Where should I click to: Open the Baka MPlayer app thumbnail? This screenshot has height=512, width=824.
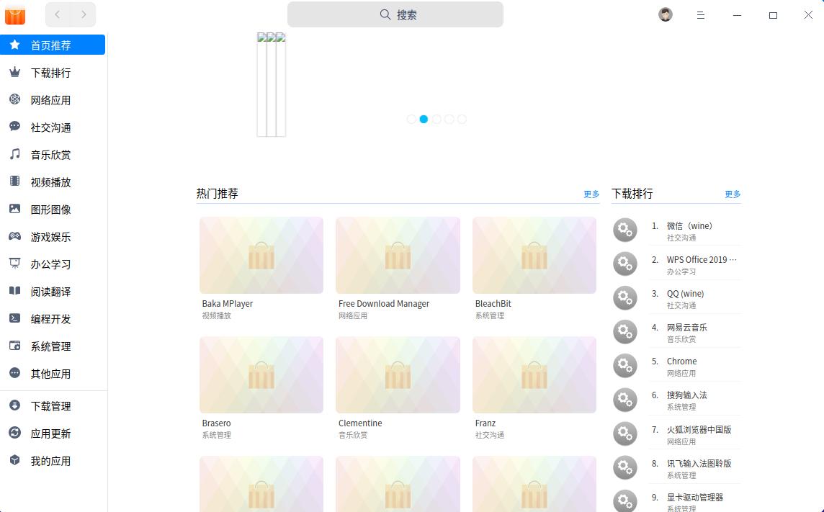261,255
